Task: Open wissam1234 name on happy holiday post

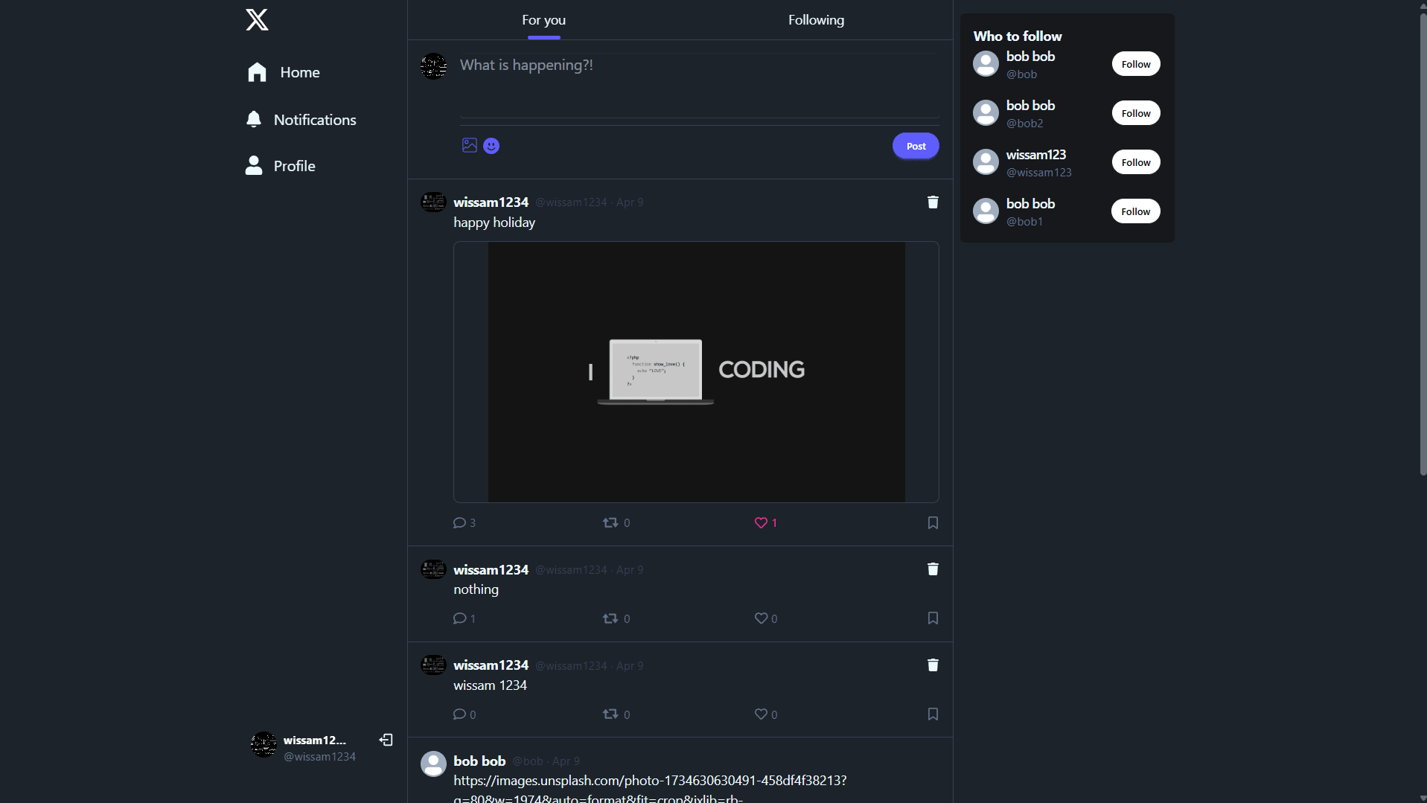Action: (x=491, y=202)
